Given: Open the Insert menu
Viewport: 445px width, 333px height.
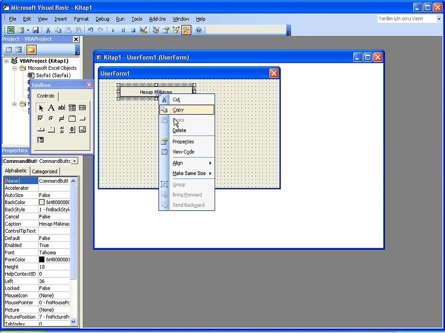Looking at the screenshot, I should coord(60,19).
